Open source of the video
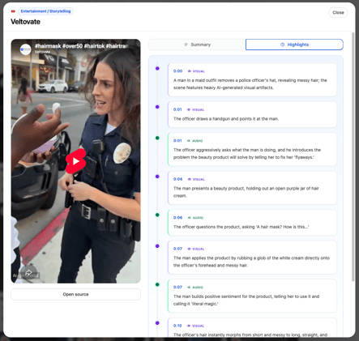This screenshot has height=341, width=359. (x=75, y=294)
